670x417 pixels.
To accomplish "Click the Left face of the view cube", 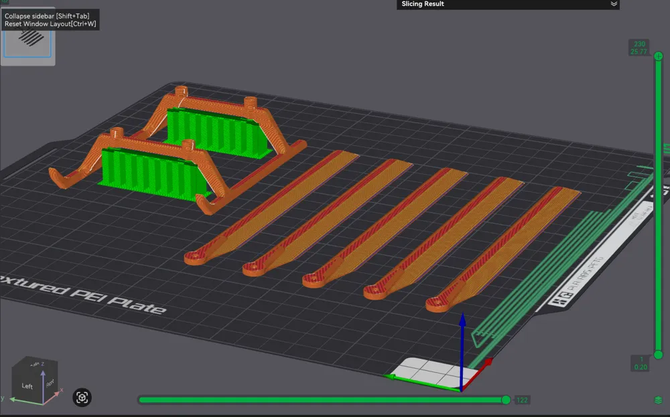I will 27,385.
